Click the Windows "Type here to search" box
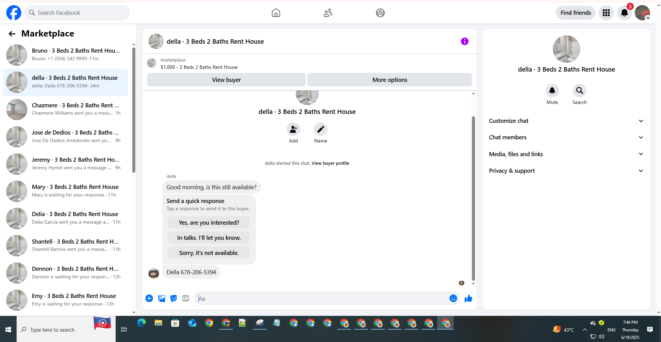661x342 pixels. (x=66, y=330)
